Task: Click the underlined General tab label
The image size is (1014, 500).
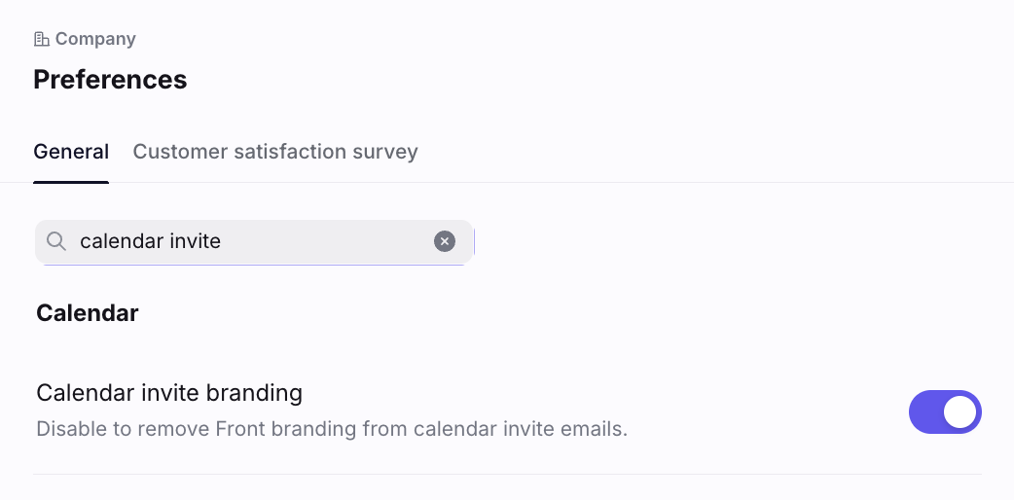Action: [x=71, y=152]
